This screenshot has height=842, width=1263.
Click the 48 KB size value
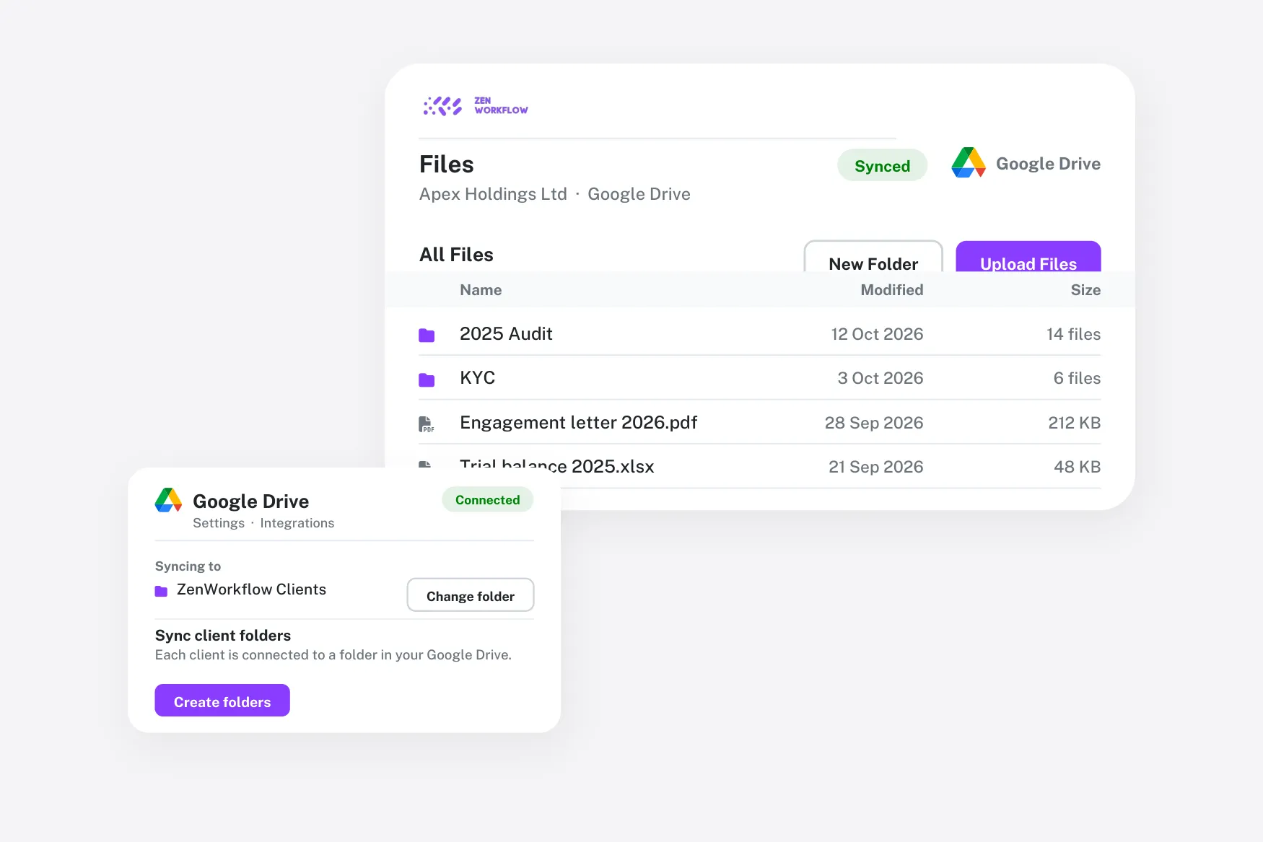tap(1078, 467)
